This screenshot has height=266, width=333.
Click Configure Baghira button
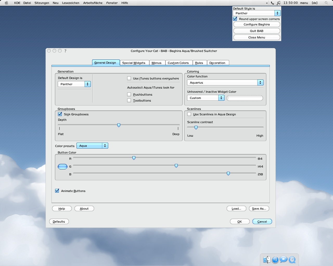coord(257,24)
